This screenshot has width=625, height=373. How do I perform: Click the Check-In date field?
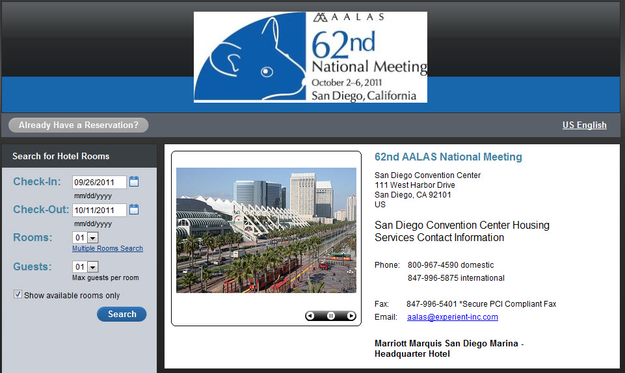[x=100, y=183]
